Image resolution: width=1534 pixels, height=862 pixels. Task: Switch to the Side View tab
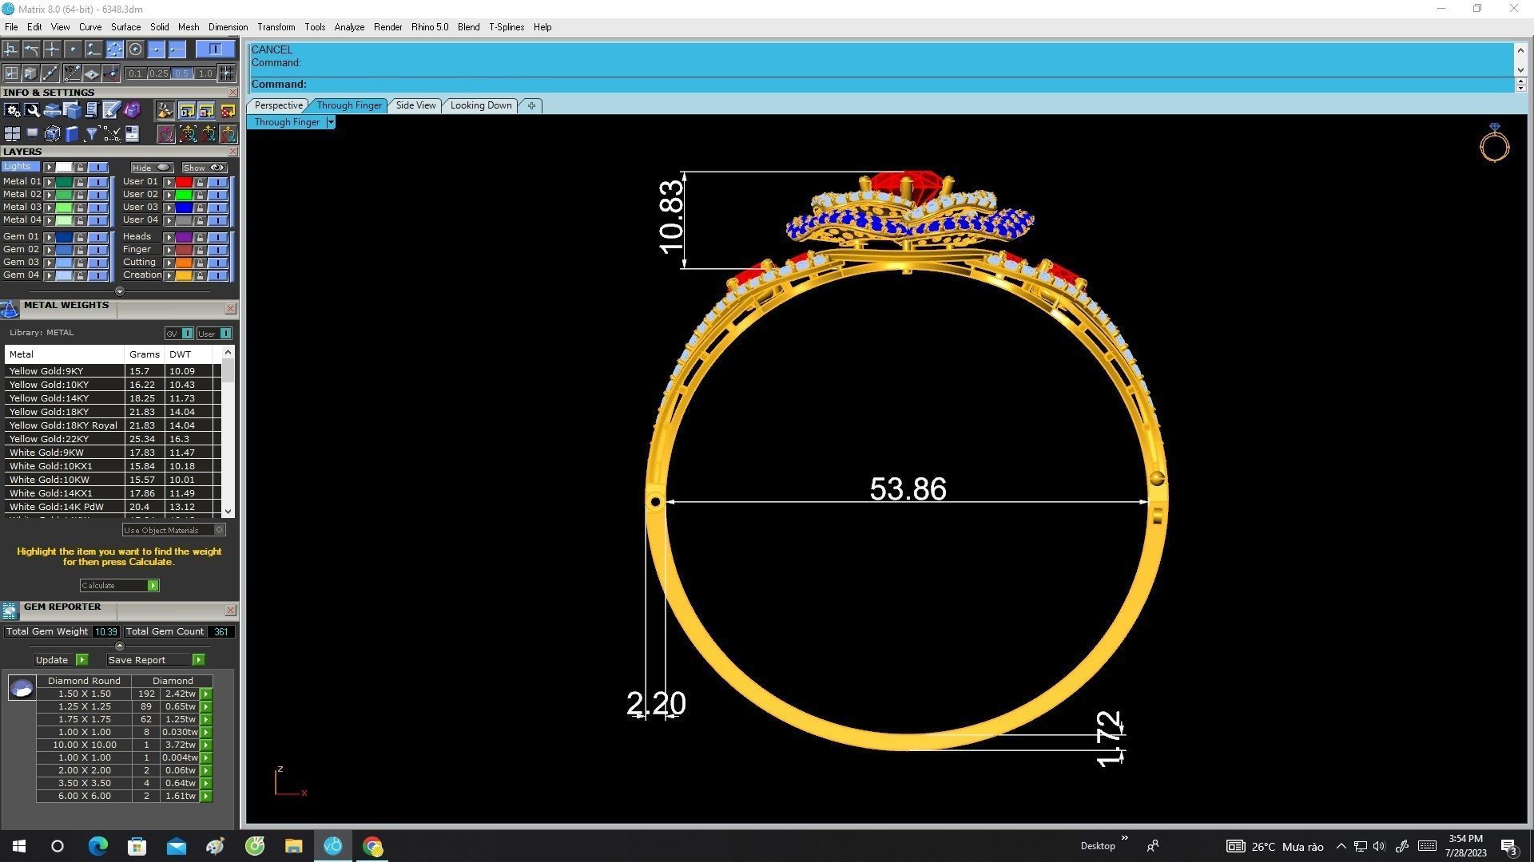[415, 105]
